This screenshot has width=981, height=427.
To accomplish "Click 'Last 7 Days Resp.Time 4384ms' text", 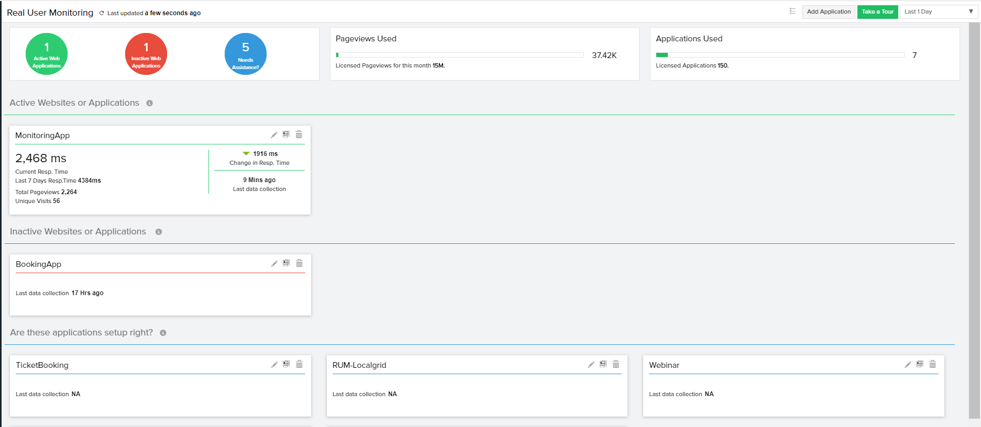I will point(58,181).
